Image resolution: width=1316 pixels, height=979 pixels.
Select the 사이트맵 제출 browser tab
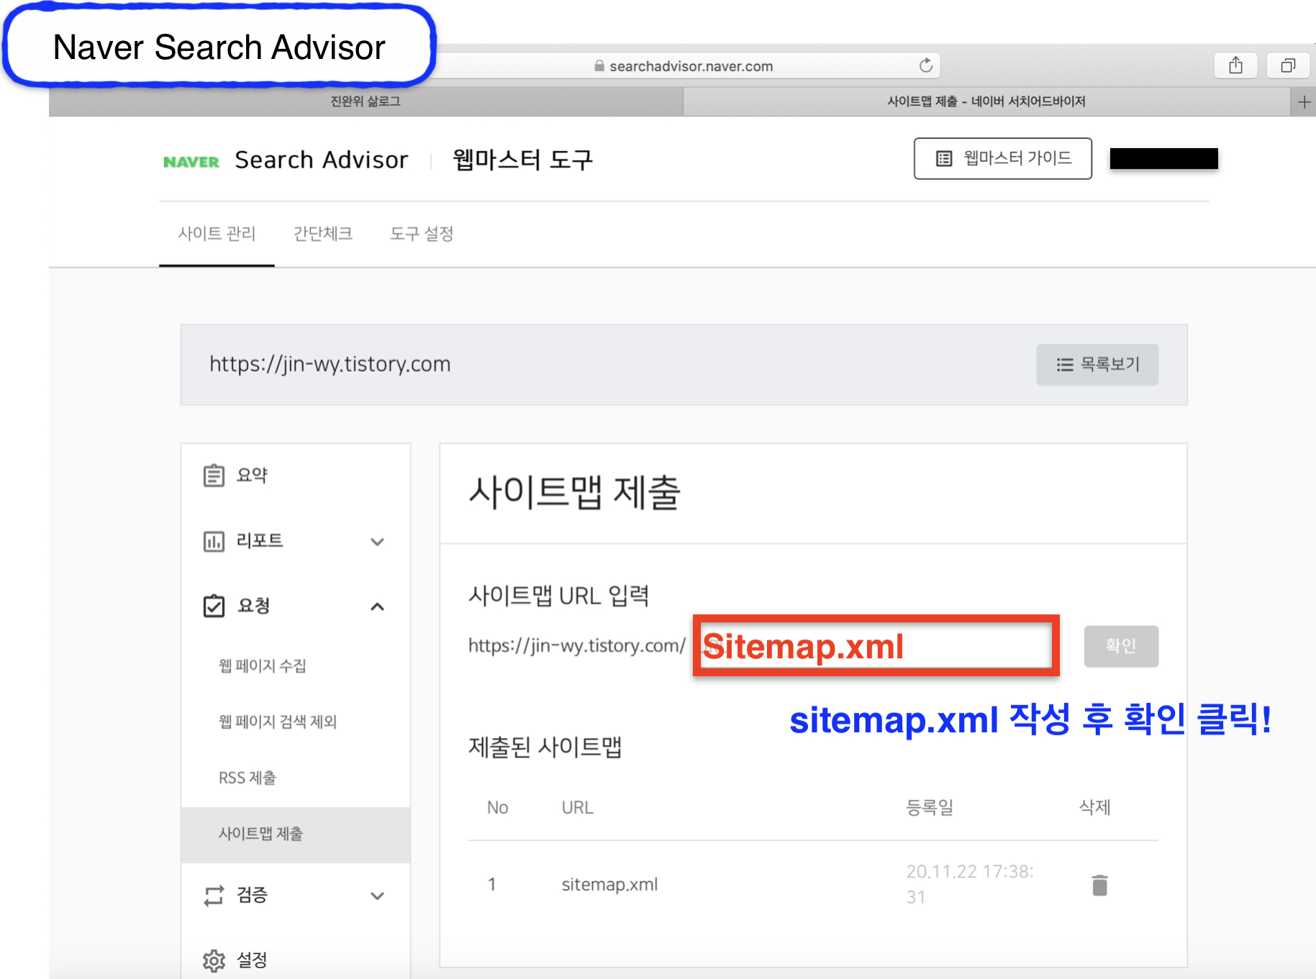(986, 101)
